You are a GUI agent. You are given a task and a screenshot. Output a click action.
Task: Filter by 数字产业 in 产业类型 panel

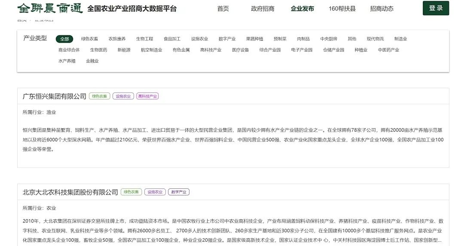click(227, 39)
